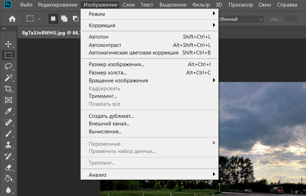Select the Eyedropper tool

click(x=8, y=111)
